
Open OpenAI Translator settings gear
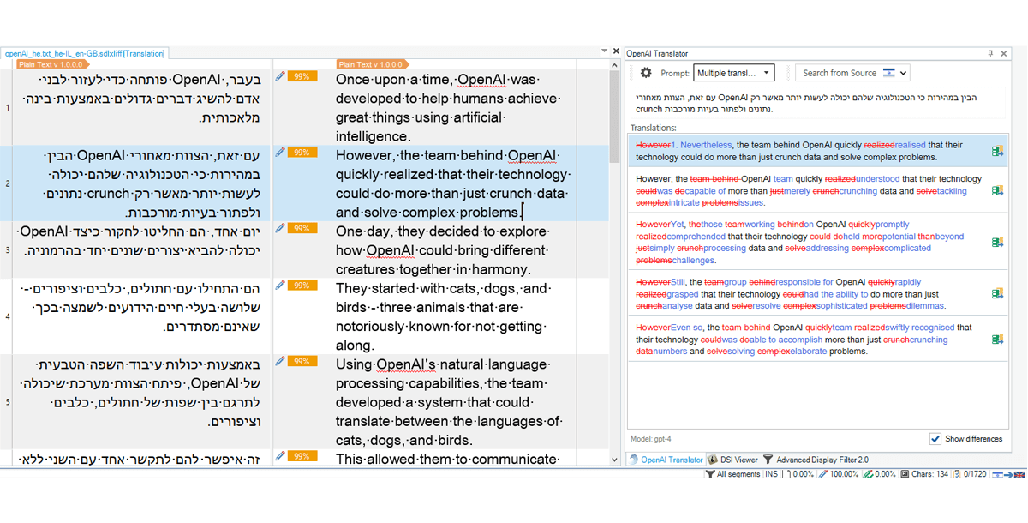646,74
